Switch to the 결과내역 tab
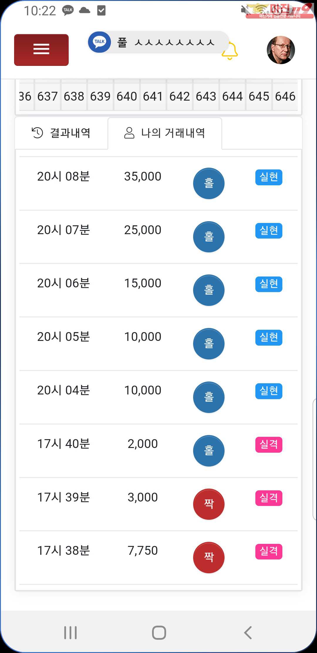The width and height of the screenshot is (317, 653). 61,133
